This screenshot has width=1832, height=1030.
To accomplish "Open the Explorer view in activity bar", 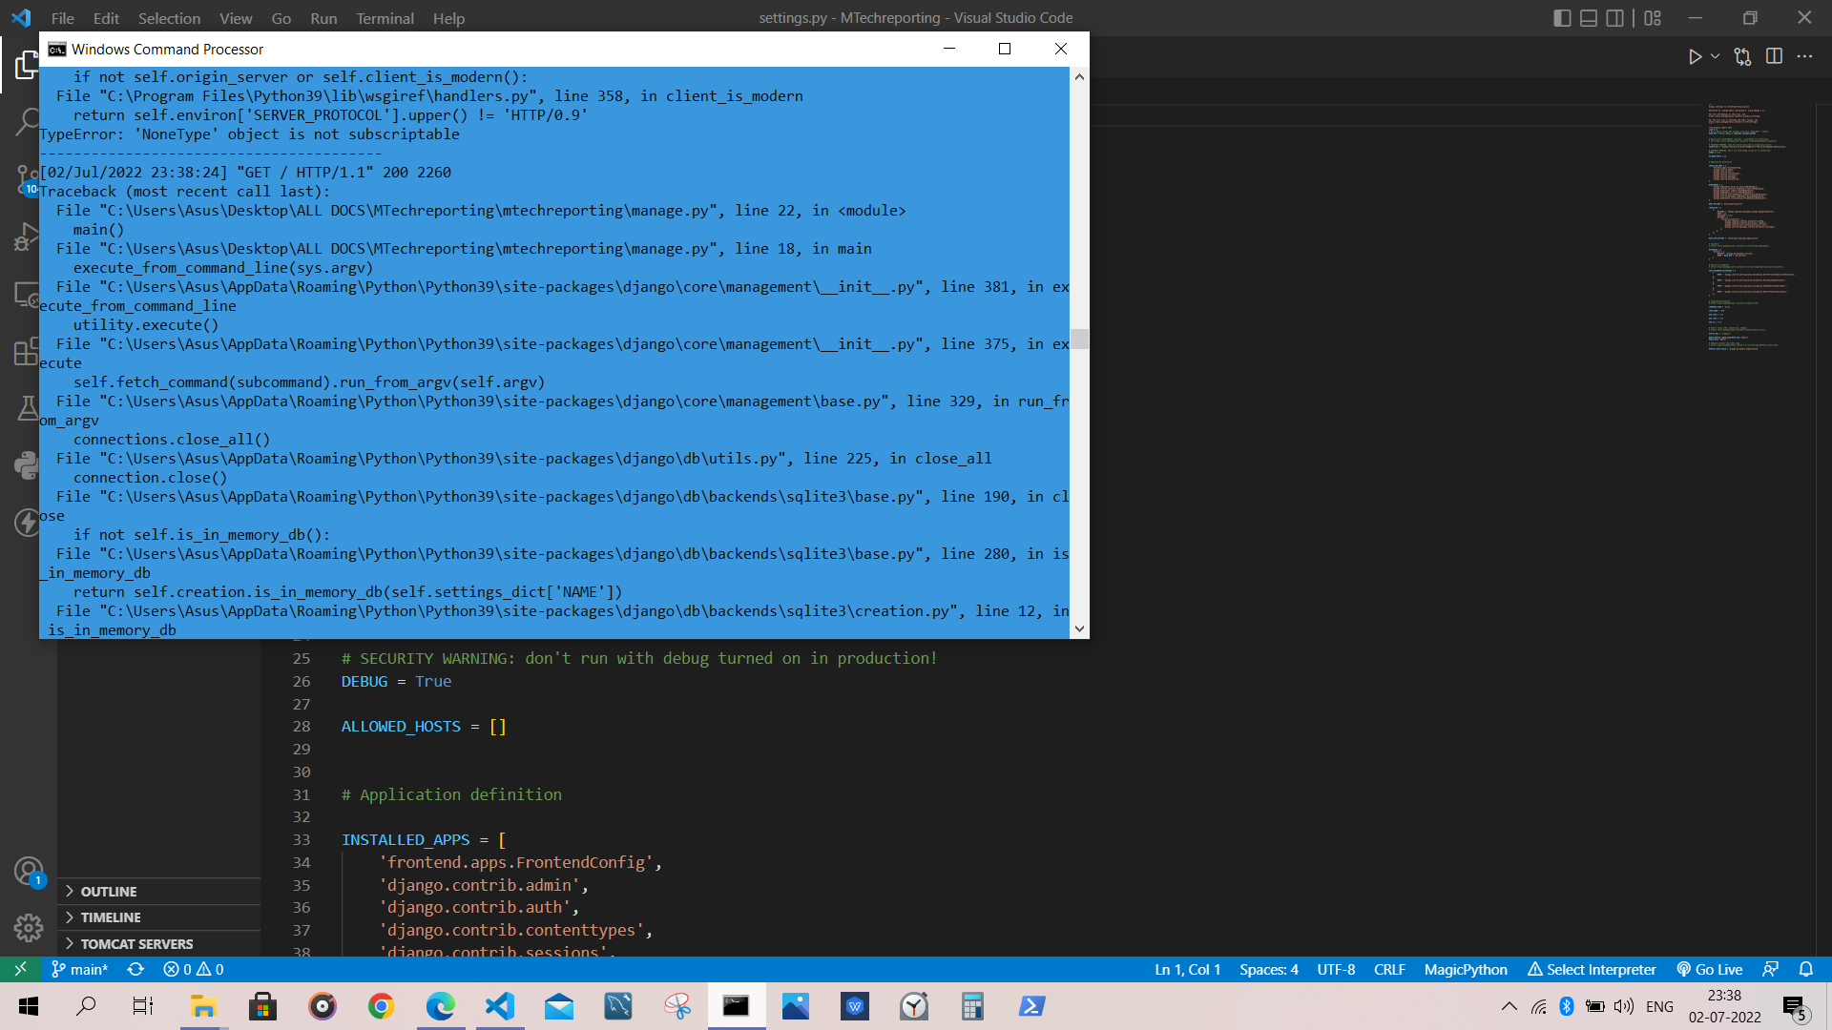I will [27, 65].
